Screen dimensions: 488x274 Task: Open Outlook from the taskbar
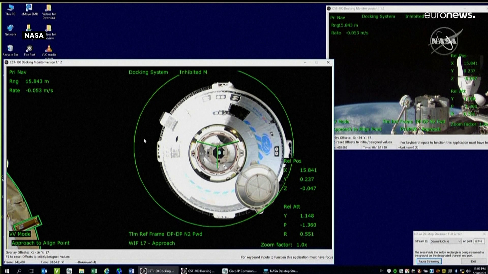pos(44,271)
